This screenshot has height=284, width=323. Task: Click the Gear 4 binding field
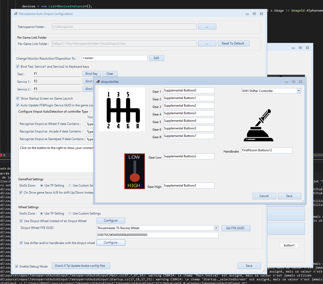tap(189, 113)
